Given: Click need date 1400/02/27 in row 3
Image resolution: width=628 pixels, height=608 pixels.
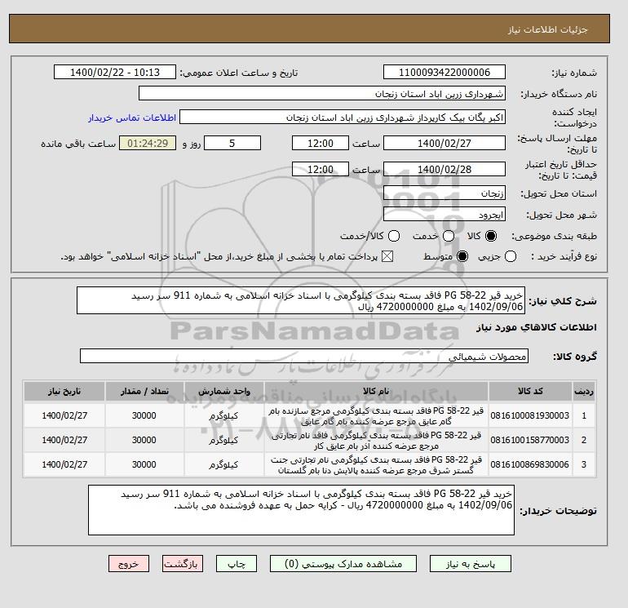Looking at the screenshot, I should (64, 465).
